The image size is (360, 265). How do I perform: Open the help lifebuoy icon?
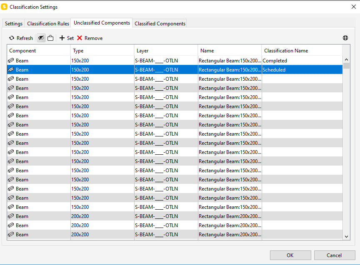[345, 38]
